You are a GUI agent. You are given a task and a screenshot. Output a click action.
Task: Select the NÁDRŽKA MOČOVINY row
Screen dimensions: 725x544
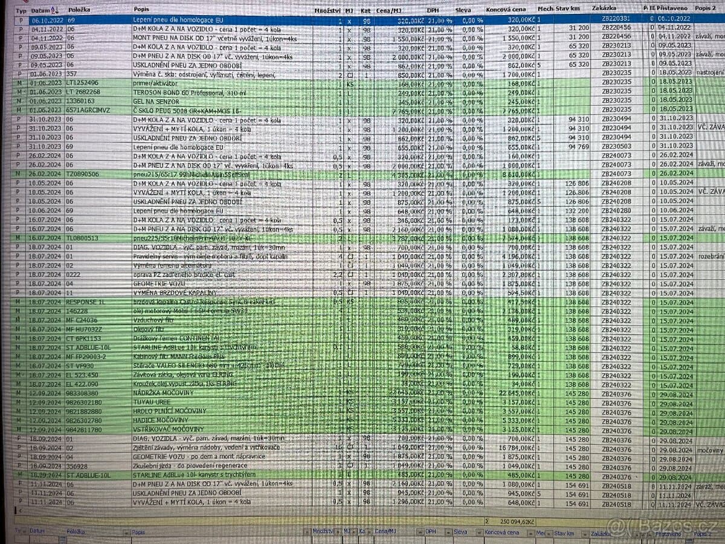pos(362,393)
